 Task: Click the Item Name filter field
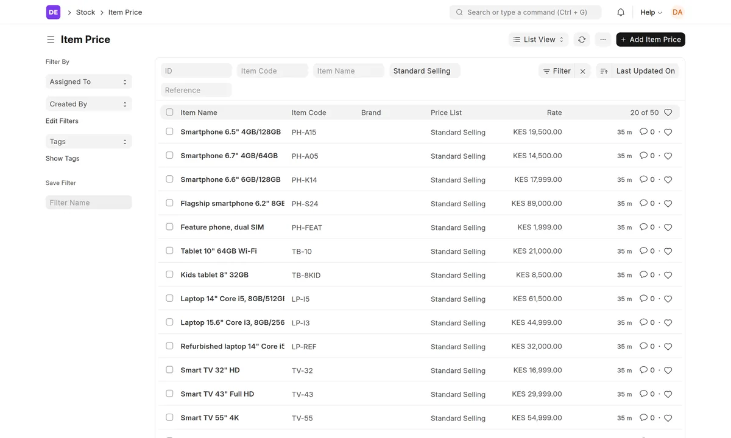tap(348, 71)
